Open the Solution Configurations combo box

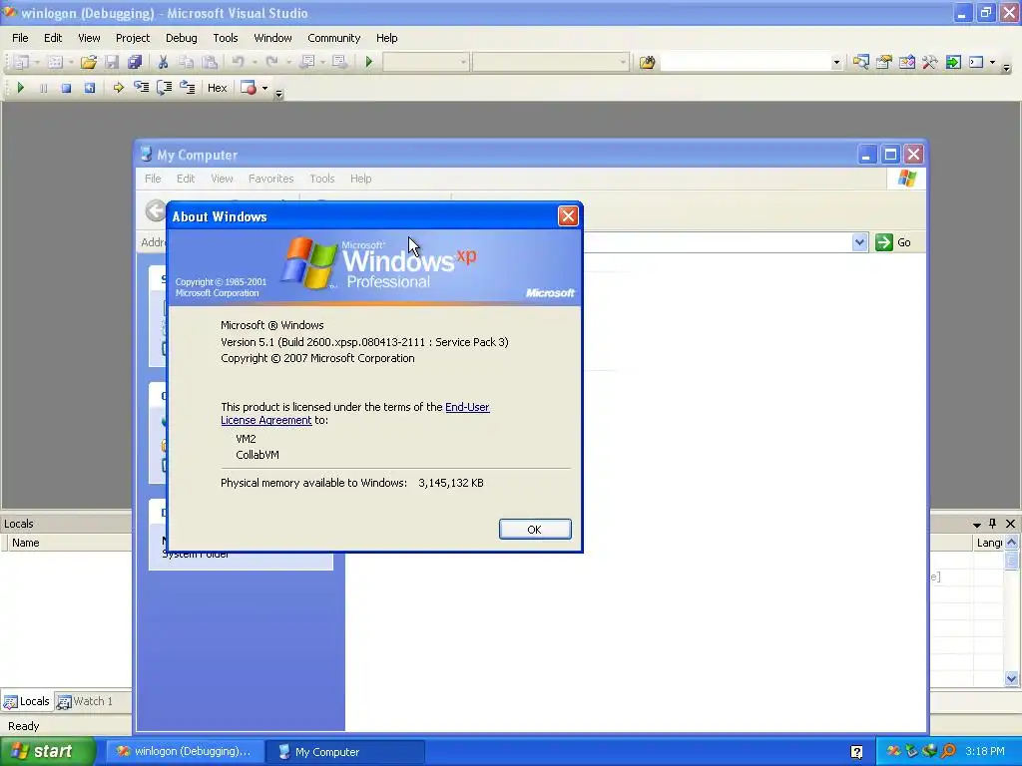425,62
